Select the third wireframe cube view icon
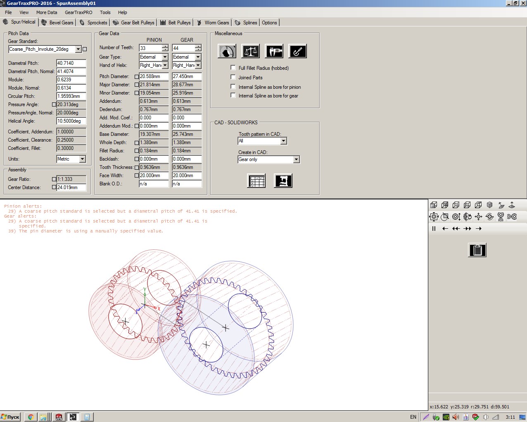 coord(456,205)
